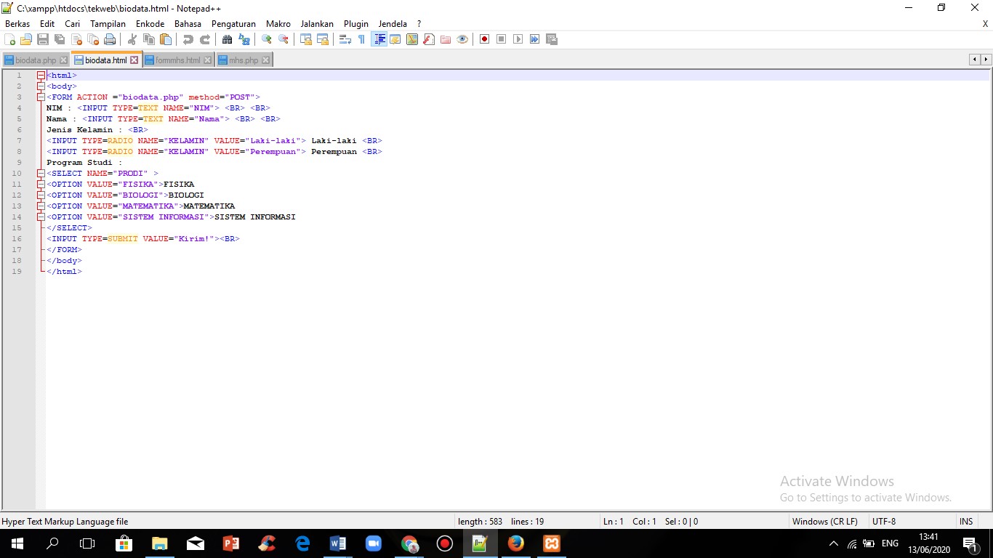This screenshot has height=558, width=993.
Task: Open the Pengaturan menu
Action: click(233, 24)
